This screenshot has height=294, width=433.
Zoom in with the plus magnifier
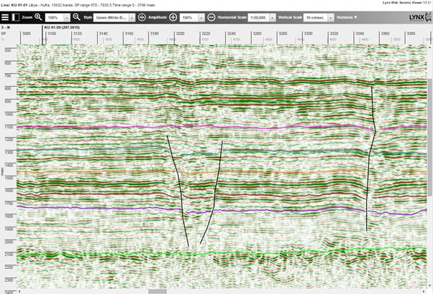(x=38, y=17)
